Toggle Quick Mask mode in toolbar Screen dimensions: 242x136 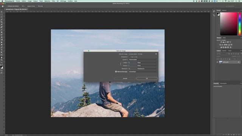tap(2, 71)
